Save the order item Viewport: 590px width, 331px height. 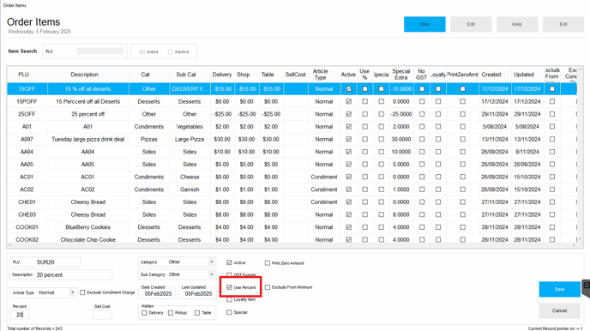coord(559,289)
